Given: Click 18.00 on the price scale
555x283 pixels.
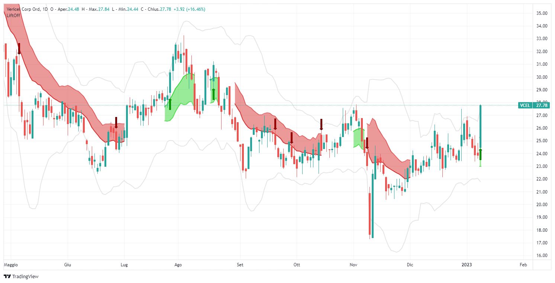Looking at the screenshot, I should click(542, 230).
